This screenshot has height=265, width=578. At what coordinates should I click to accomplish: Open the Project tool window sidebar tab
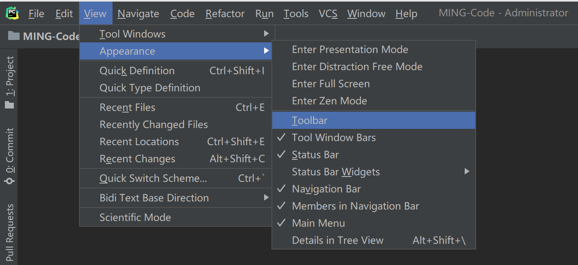coord(10,82)
